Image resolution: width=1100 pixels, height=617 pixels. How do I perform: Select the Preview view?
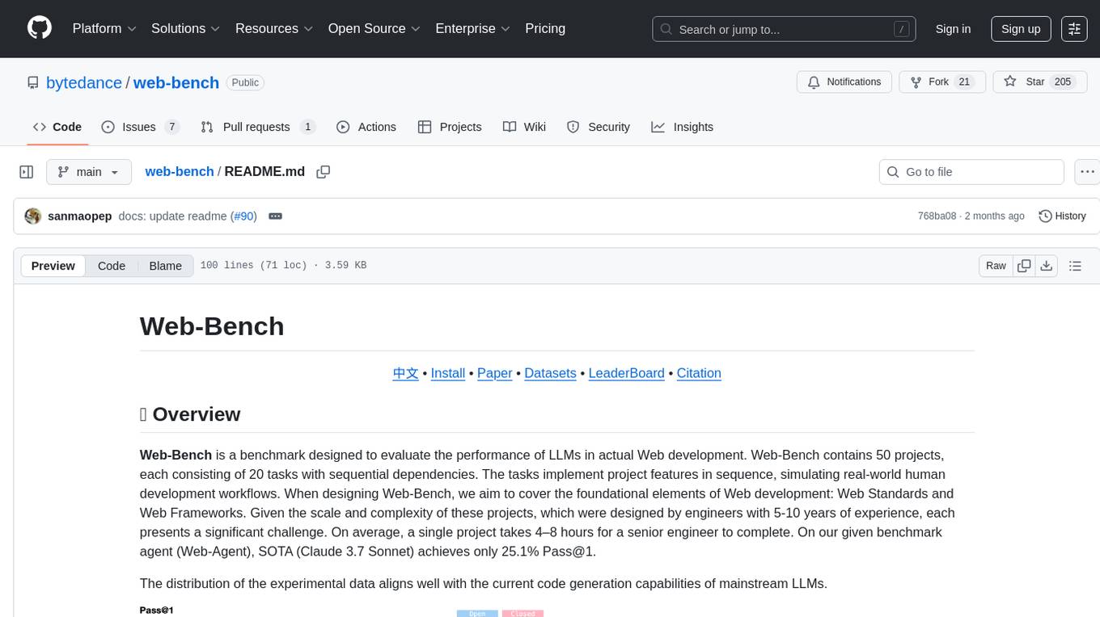point(53,266)
